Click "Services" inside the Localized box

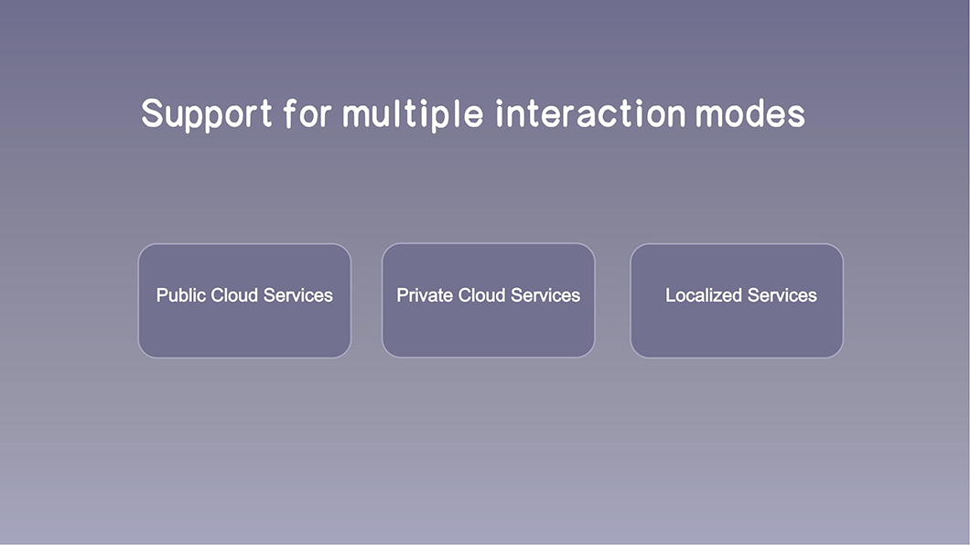point(779,295)
